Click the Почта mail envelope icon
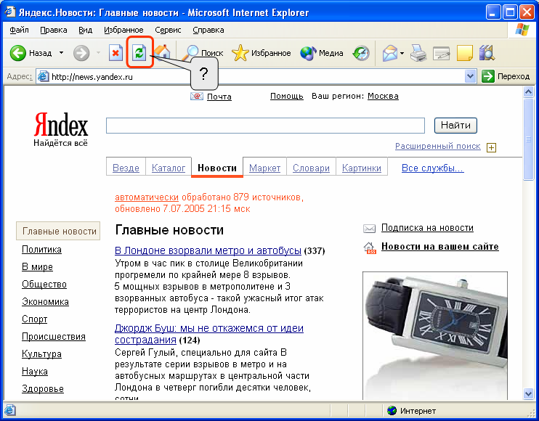The height and width of the screenshot is (421, 539). click(x=197, y=97)
